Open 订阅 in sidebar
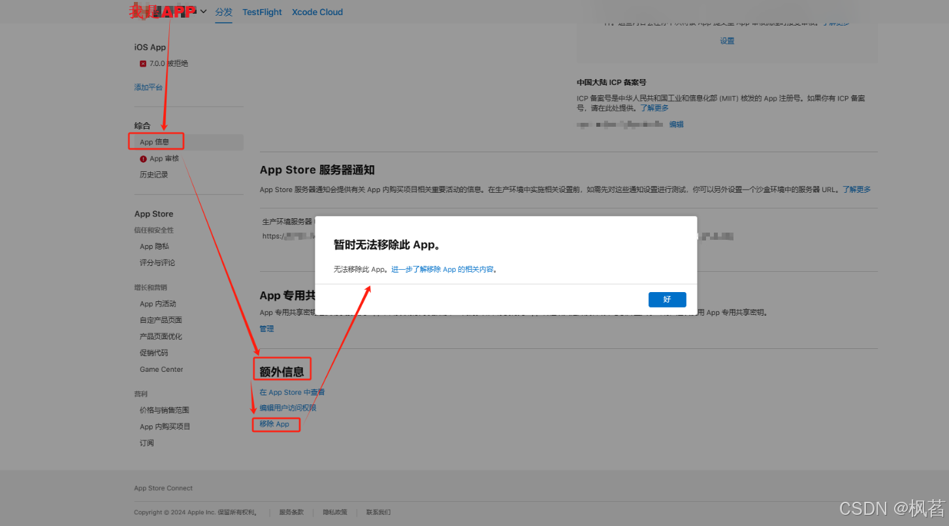This screenshot has height=526, width=949. pyautogui.click(x=147, y=443)
